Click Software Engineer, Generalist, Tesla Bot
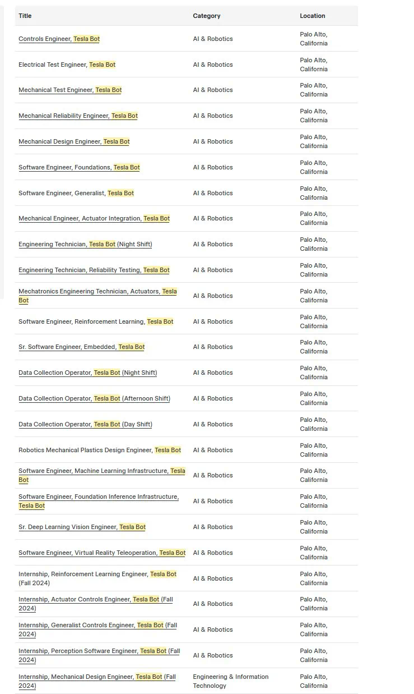The width and height of the screenshot is (414, 694). (76, 193)
